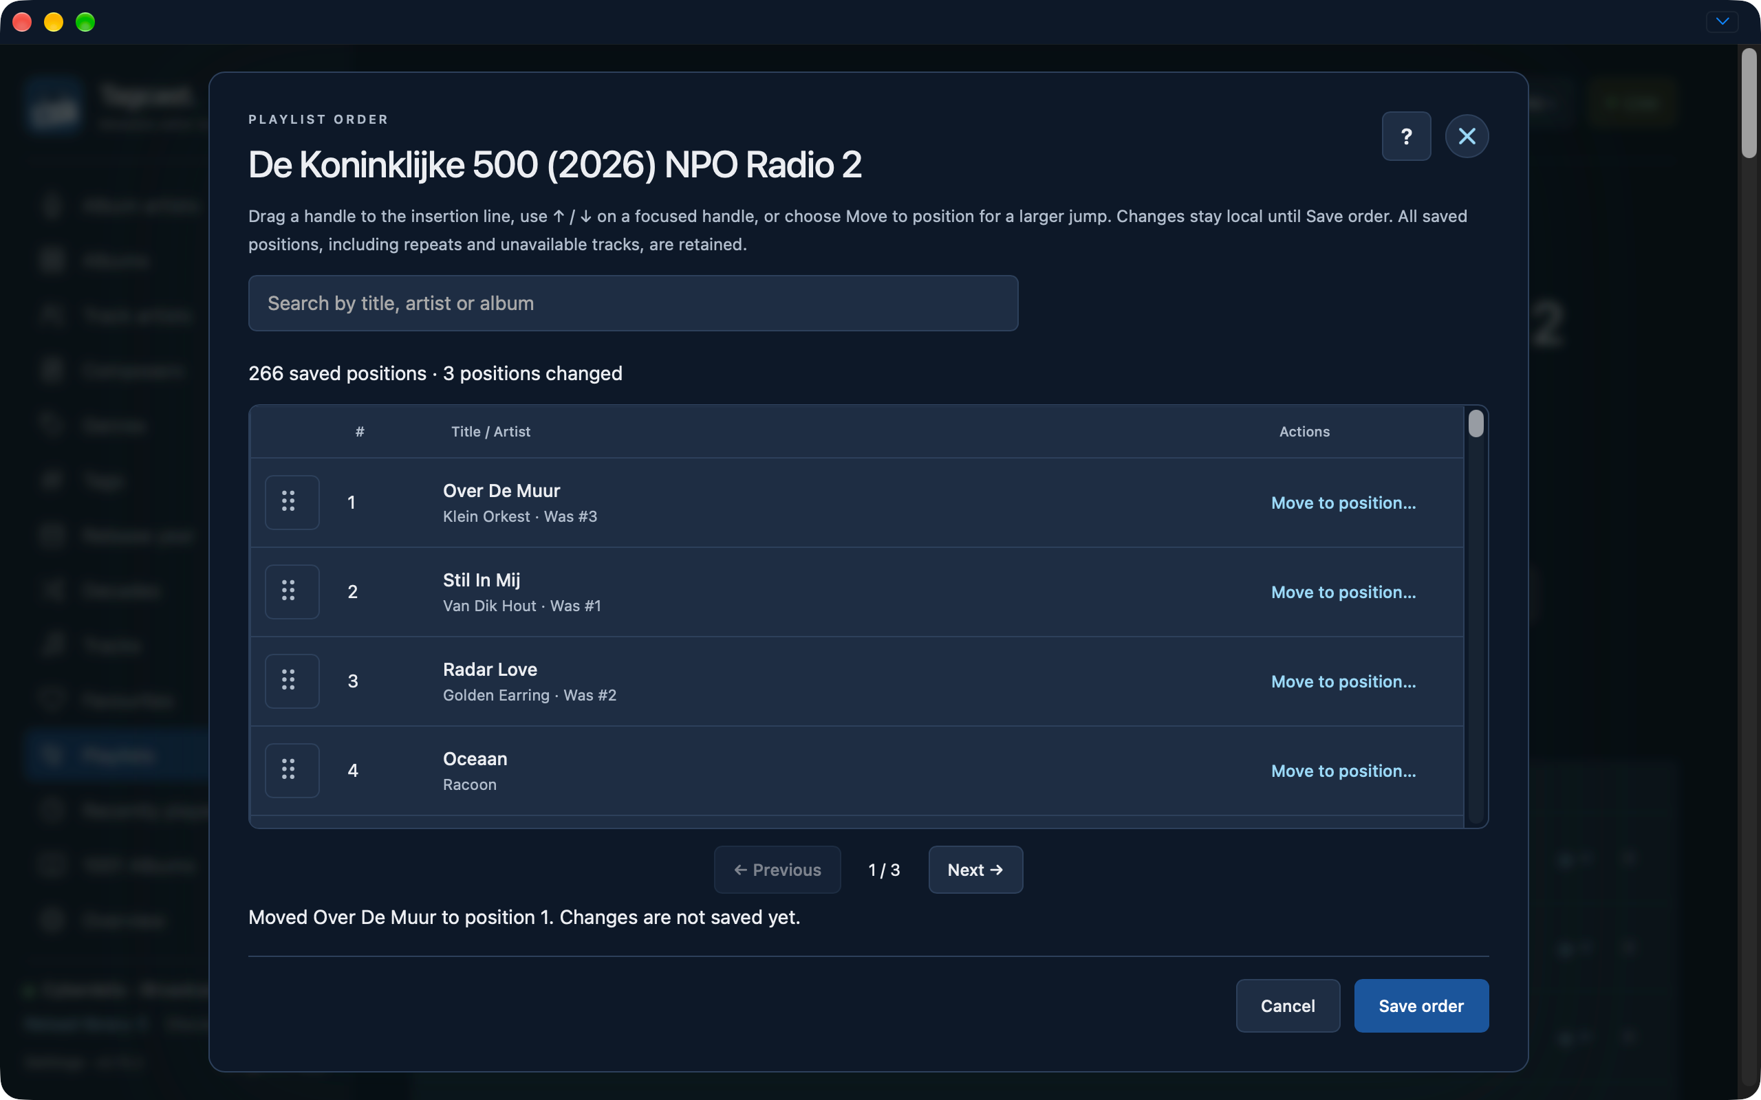Screen dimensions: 1761x1100
Task: Click the '#' column header
Action: click(x=360, y=432)
